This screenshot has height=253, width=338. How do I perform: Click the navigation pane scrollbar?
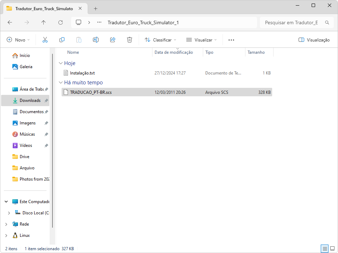click(x=52, y=141)
